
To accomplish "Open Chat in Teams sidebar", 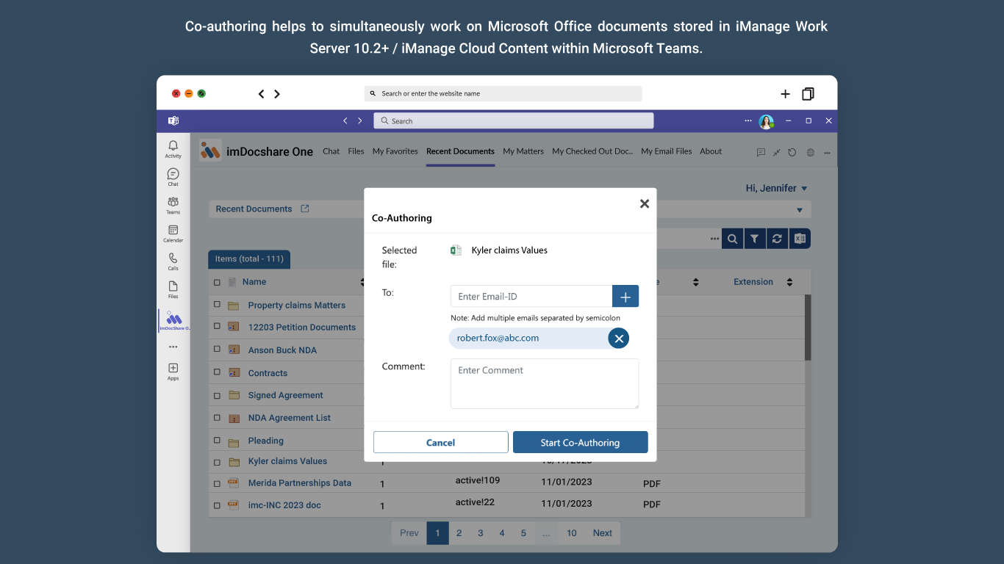I will (x=173, y=177).
